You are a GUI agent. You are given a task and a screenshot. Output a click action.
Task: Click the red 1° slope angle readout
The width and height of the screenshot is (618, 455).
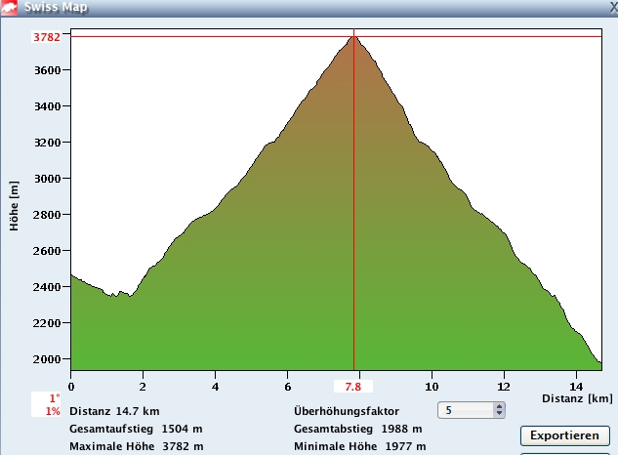tap(55, 398)
